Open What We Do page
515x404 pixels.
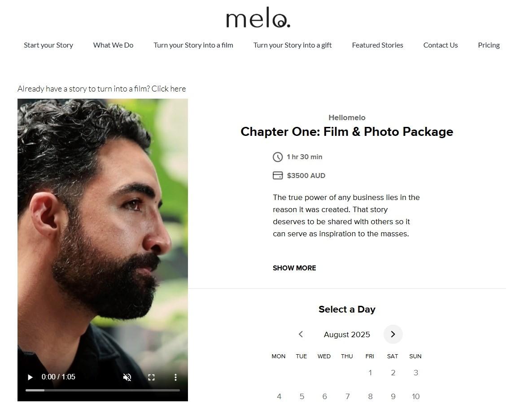coord(113,45)
